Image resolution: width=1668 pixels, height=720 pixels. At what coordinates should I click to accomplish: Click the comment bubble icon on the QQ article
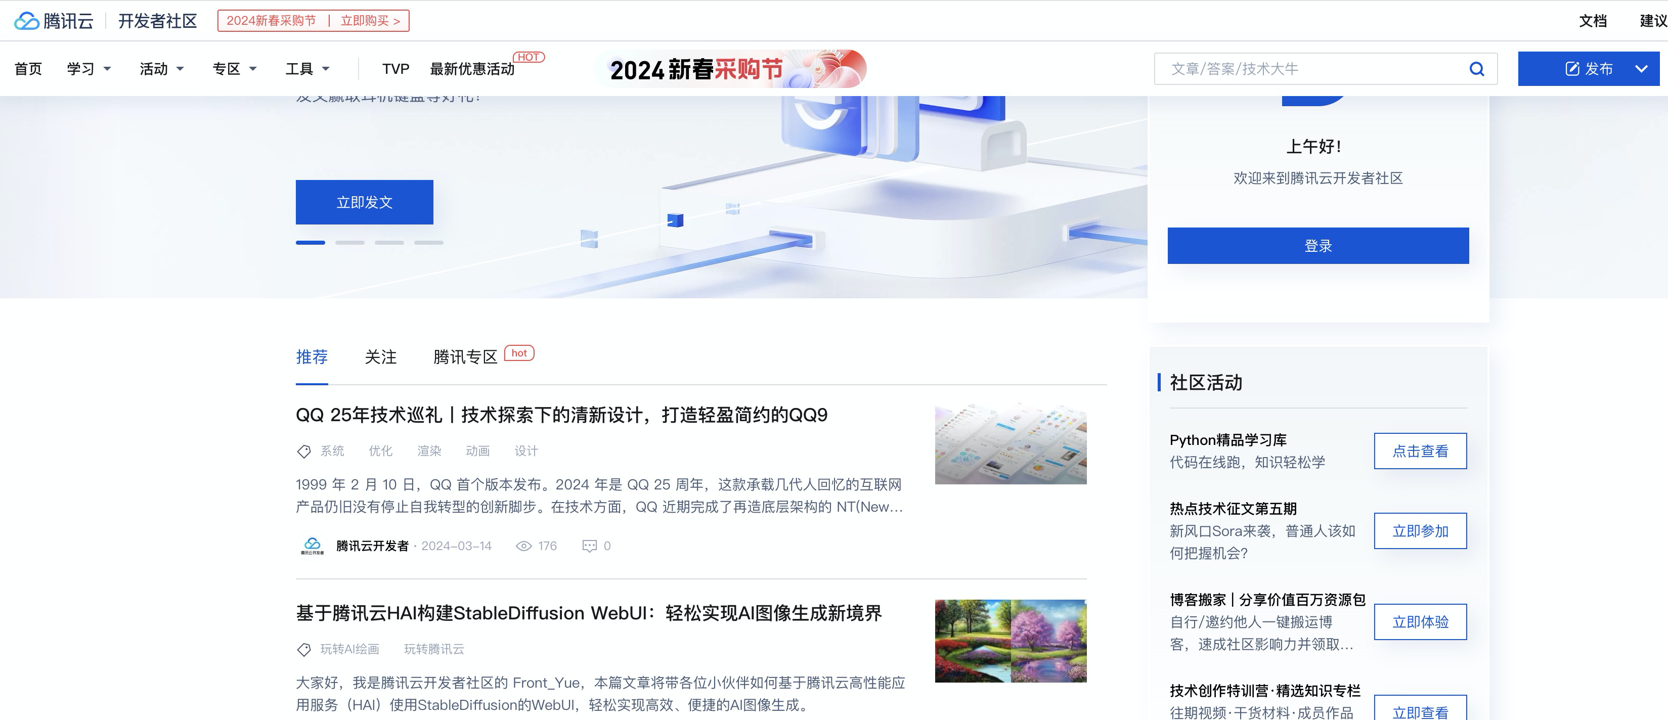589,546
